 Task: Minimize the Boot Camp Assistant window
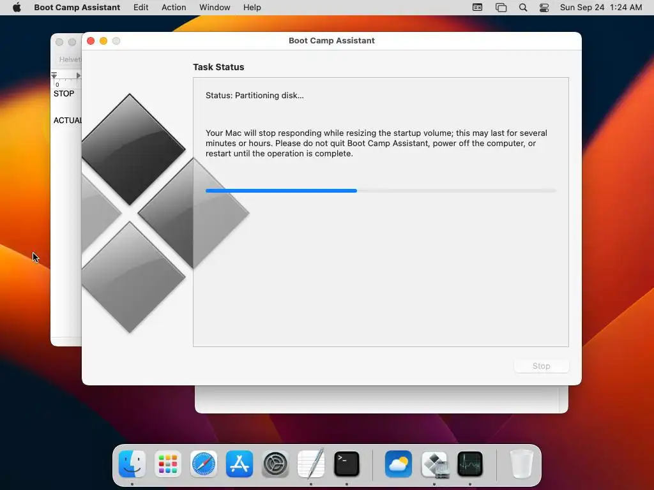pyautogui.click(x=103, y=41)
